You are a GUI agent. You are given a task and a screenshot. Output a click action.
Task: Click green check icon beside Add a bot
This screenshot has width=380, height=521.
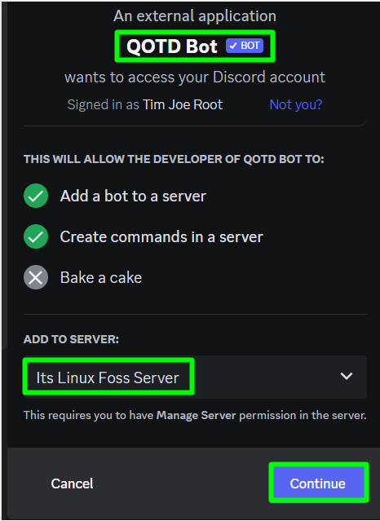coord(36,196)
